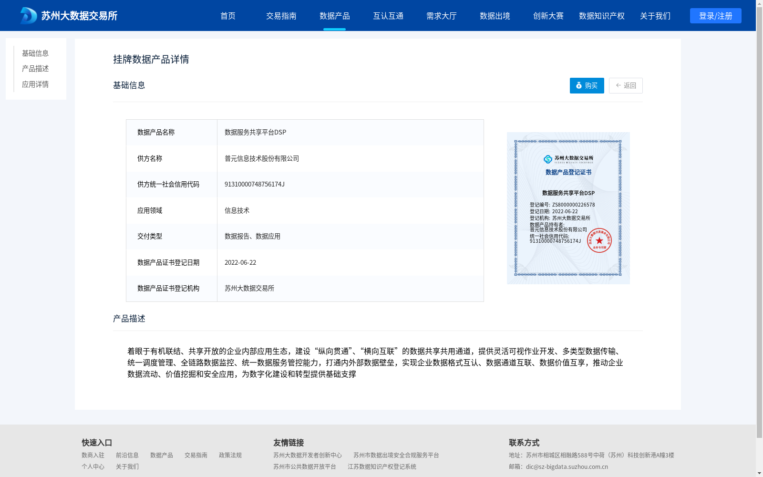Open the 交易指南 nav item
This screenshot has width=763, height=477.
(x=281, y=16)
